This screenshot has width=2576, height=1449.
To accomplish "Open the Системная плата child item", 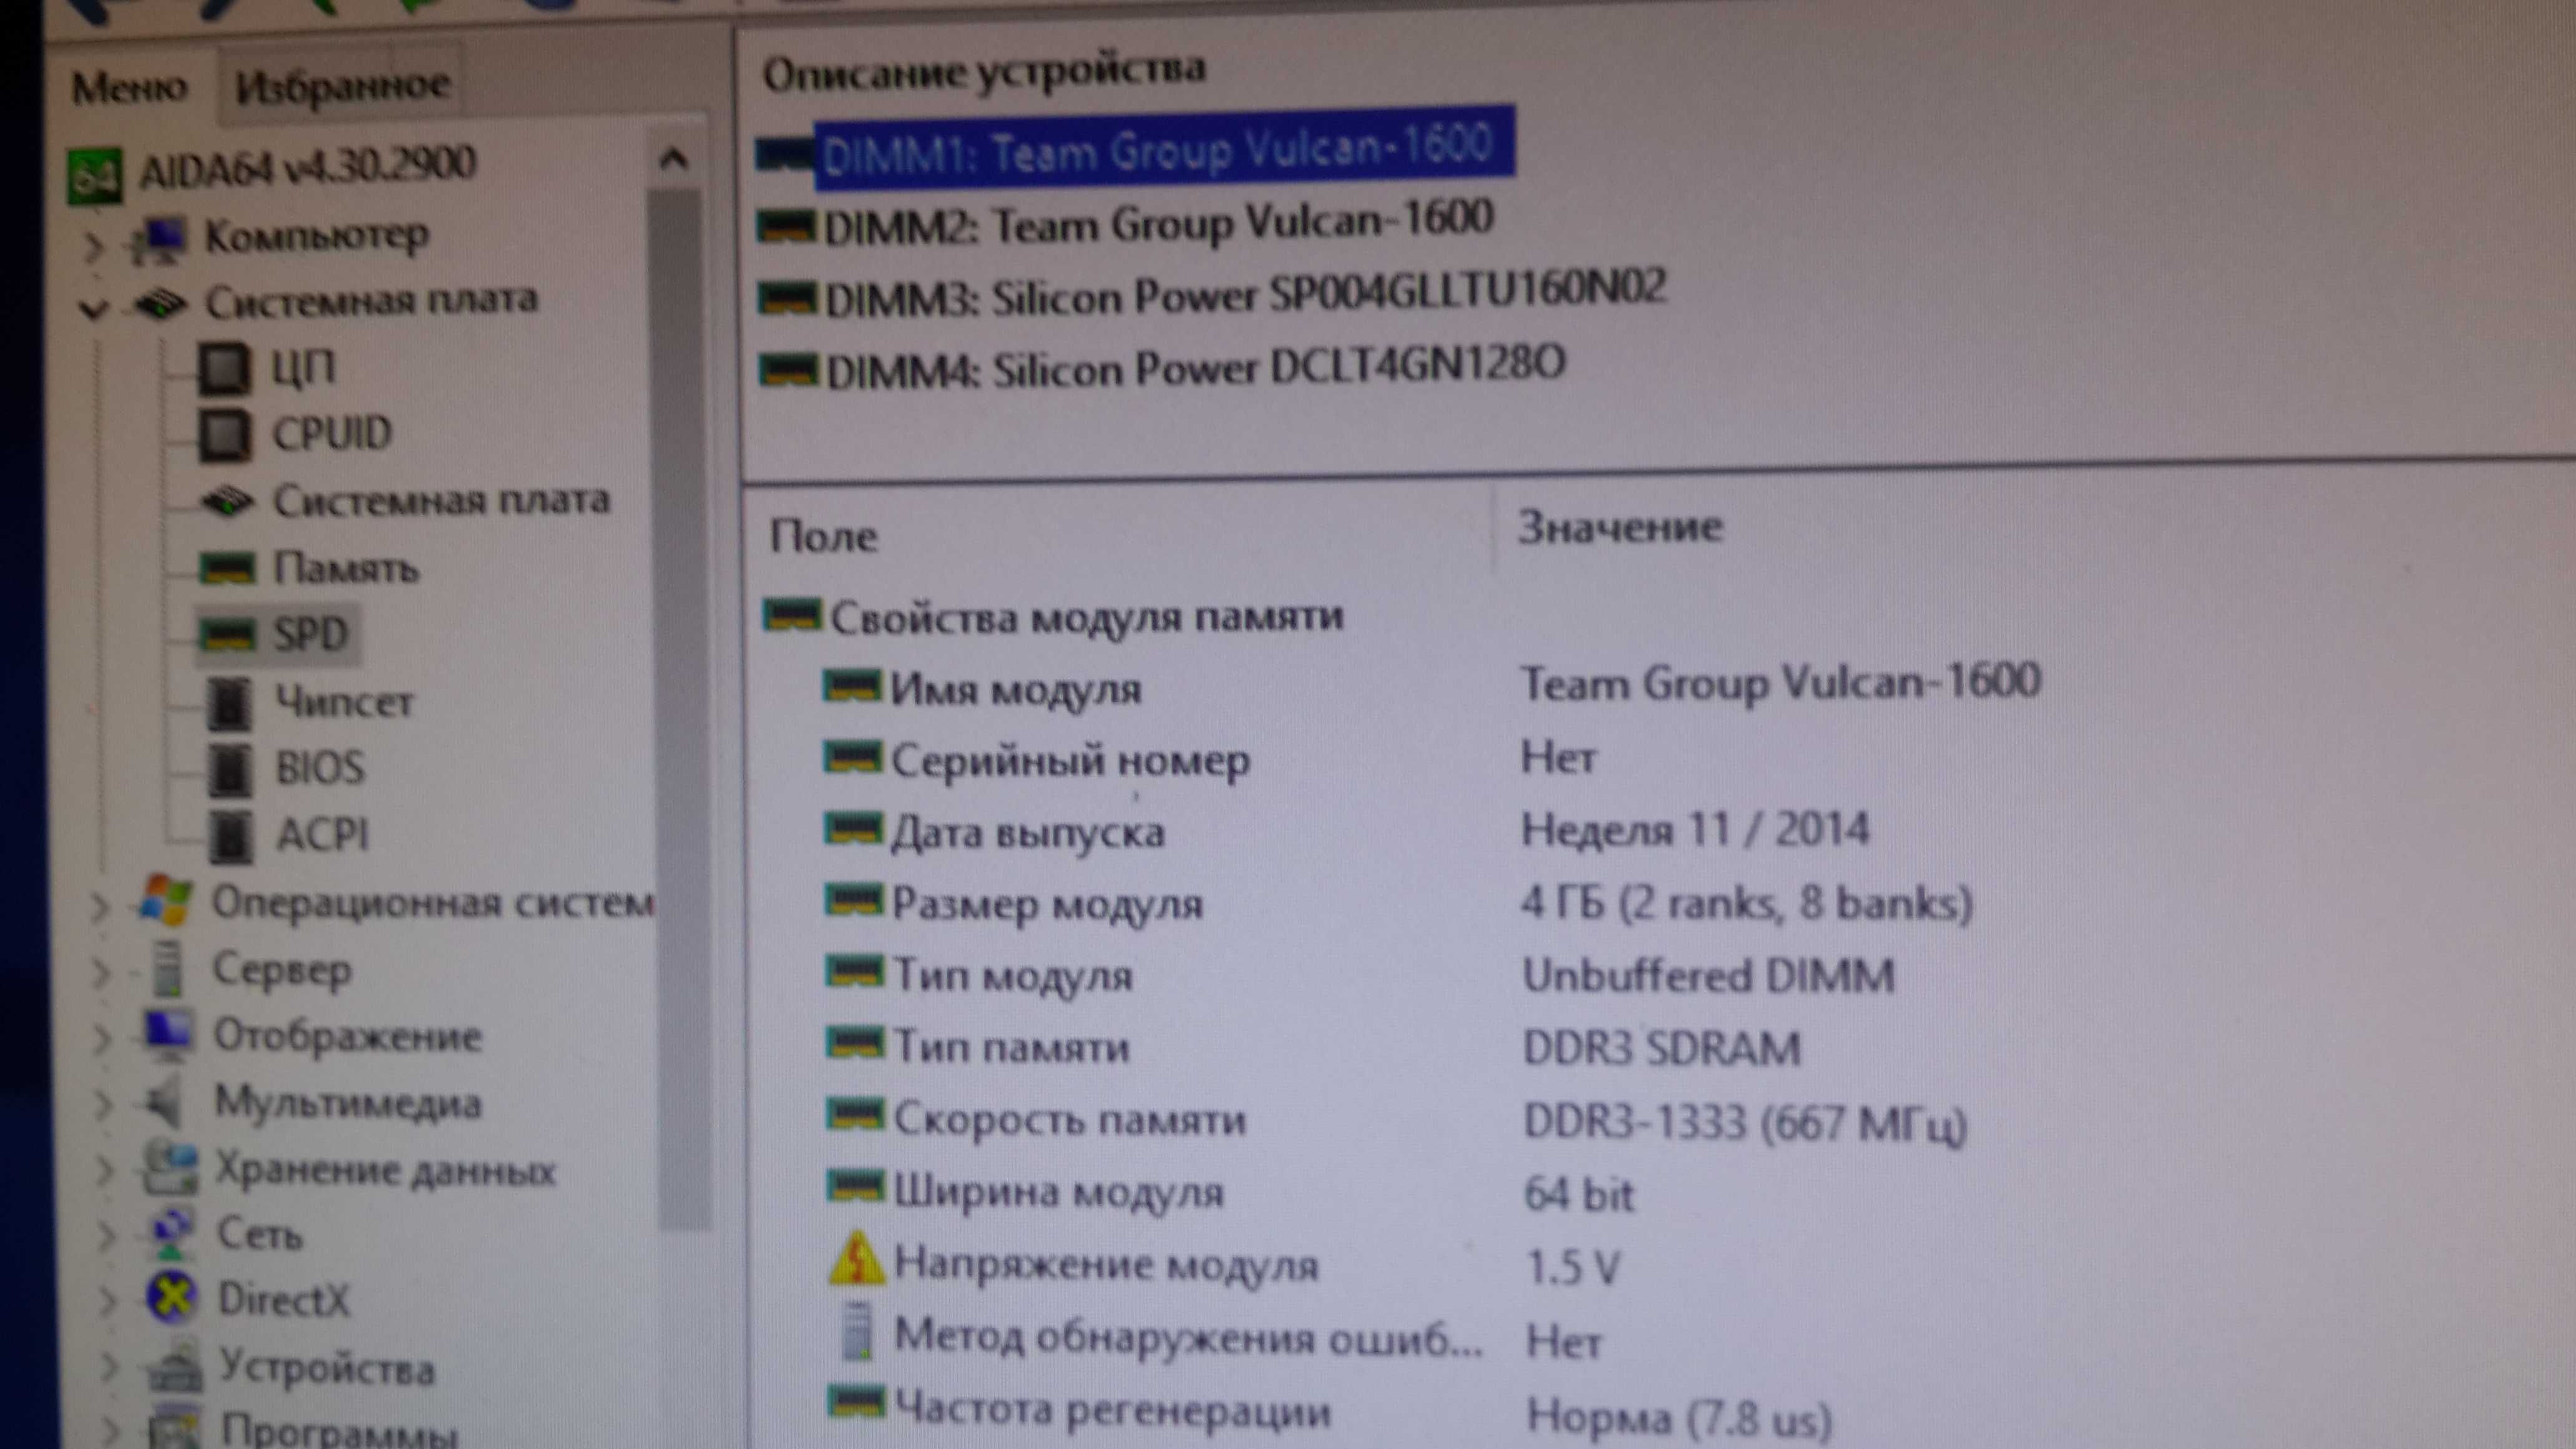I will pyautogui.click(x=441, y=500).
